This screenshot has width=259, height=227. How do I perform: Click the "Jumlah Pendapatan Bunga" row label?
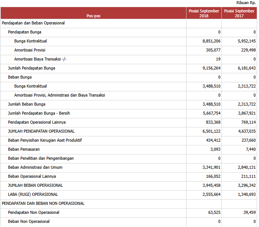pyautogui.click(x=32, y=68)
